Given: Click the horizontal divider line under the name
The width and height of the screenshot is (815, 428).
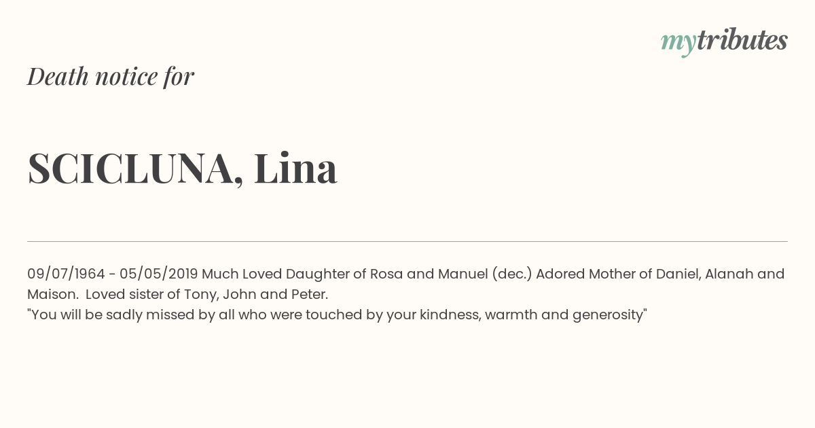Looking at the screenshot, I should tap(407, 241).
